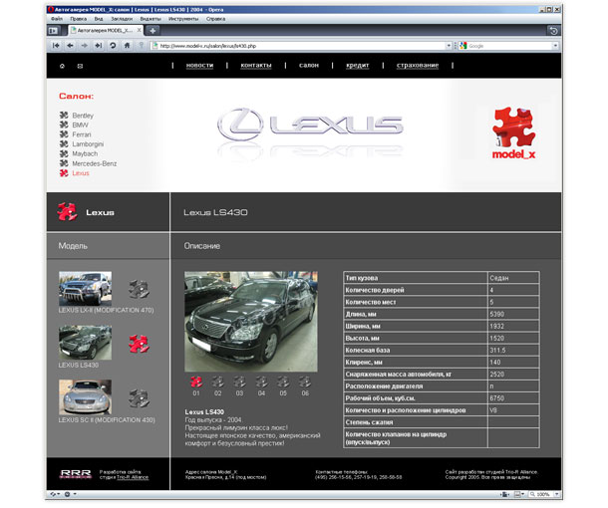Open the closed tabs trash icon
The width and height of the screenshot is (608, 508).
[x=553, y=31]
